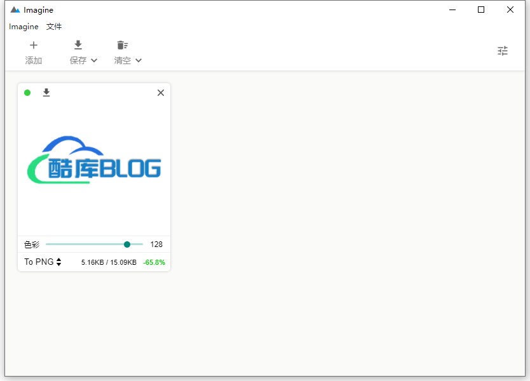Click the 5.16KB / 15.09KB size text
This screenshot has height=381, width=530.
click(109, 262)
